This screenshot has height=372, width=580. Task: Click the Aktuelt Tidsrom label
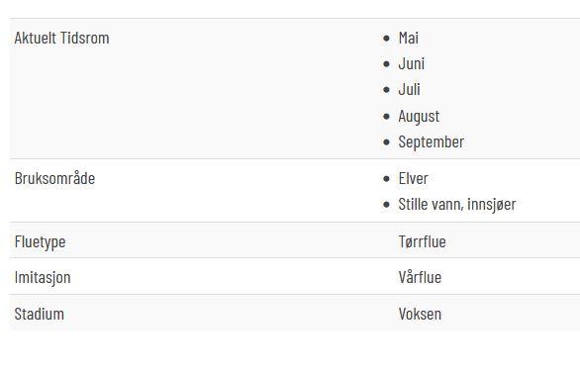tap(61, 38)
